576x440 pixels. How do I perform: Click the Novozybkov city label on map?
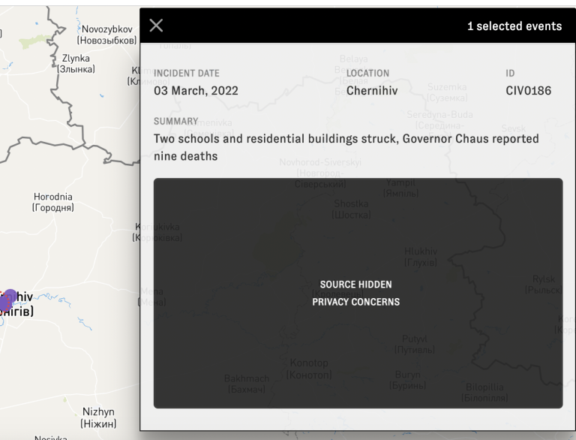coord(107,35)
